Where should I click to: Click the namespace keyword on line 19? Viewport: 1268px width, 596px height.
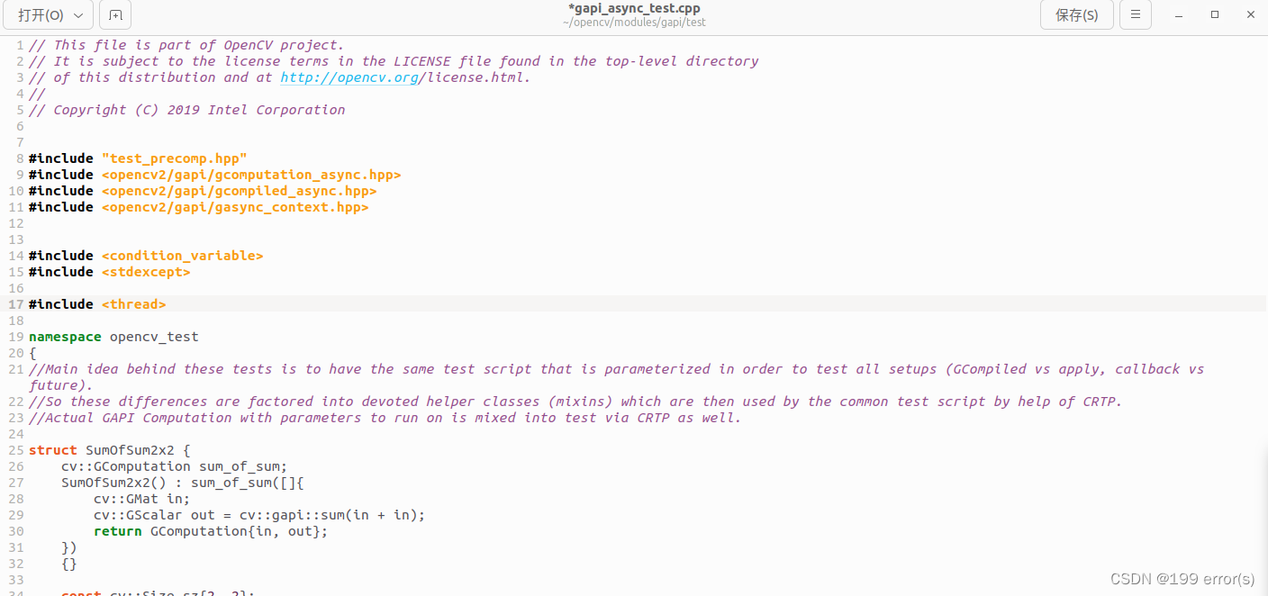tap(64, 336)
